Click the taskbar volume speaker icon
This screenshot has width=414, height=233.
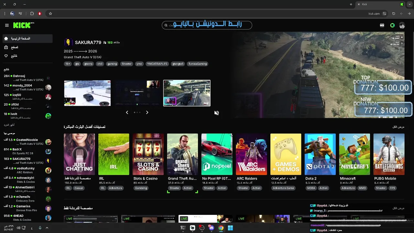18,228
